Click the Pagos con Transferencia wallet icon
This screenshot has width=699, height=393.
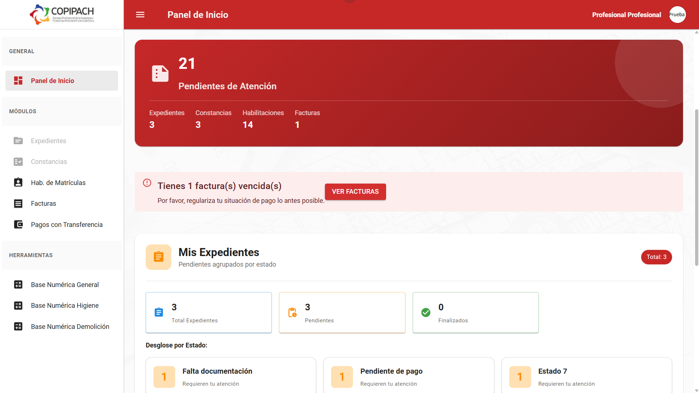tap(18, 224)
